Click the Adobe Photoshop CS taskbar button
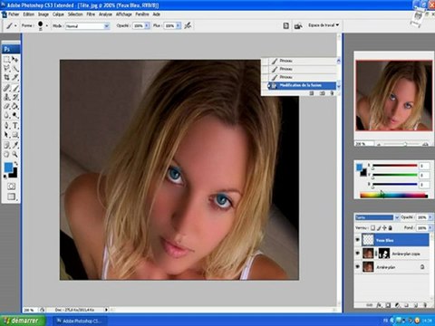 80,321
